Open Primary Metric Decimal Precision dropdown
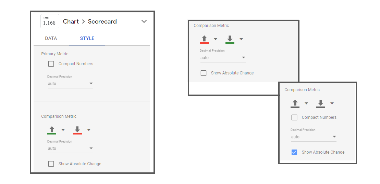Image resolution: width=380 pixels, height=184 pixels. tap(70, 84)
